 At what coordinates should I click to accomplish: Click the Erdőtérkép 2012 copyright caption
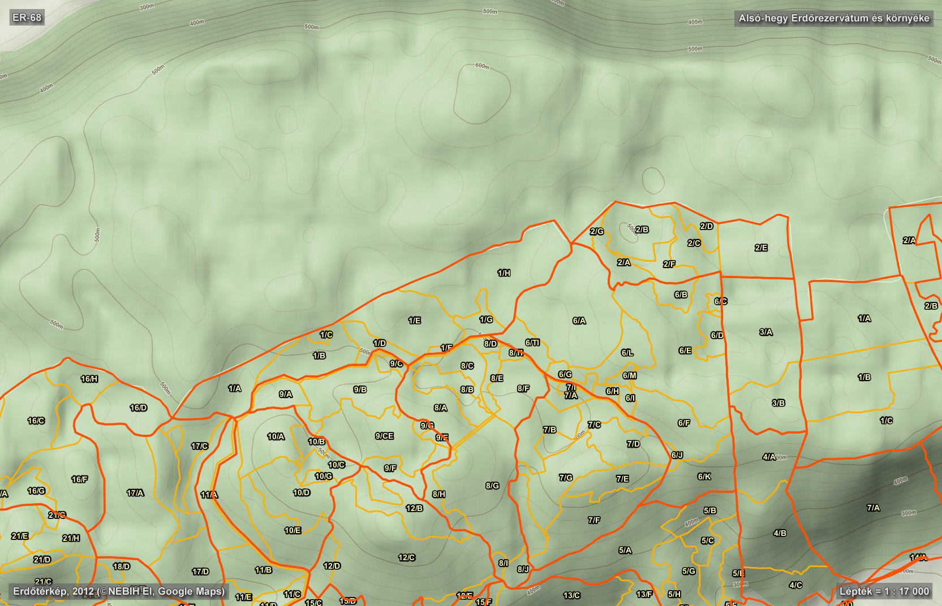[x=119, y=591]
